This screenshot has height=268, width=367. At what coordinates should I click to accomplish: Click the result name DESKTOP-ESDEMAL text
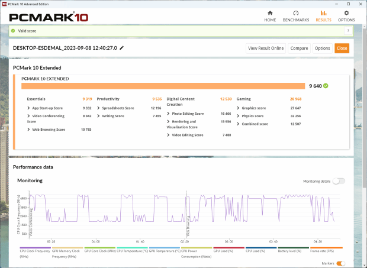65,48
